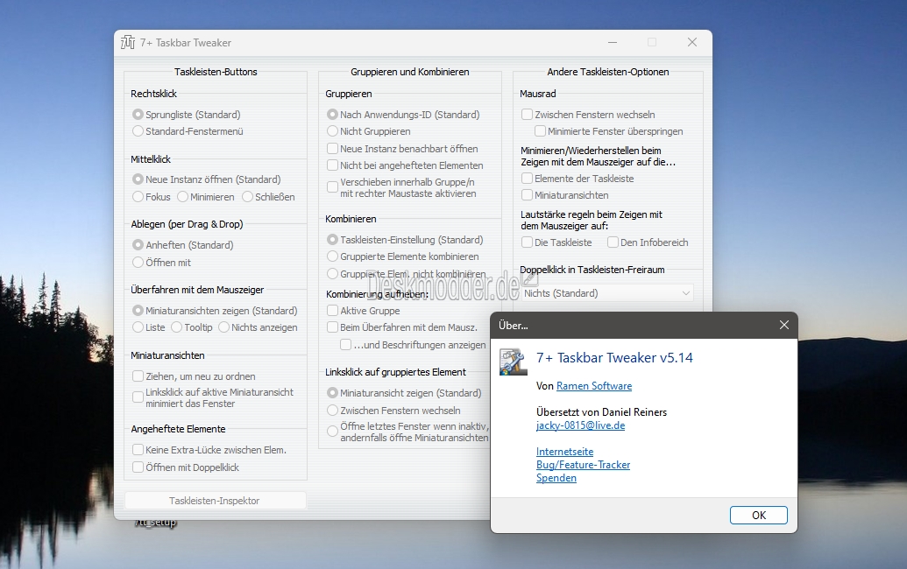The width and height of the screenshot is (907, 569).
Task: Toggle Linksklick auf aktive Miniaturansicht minimiert
Action: (138, 397)
